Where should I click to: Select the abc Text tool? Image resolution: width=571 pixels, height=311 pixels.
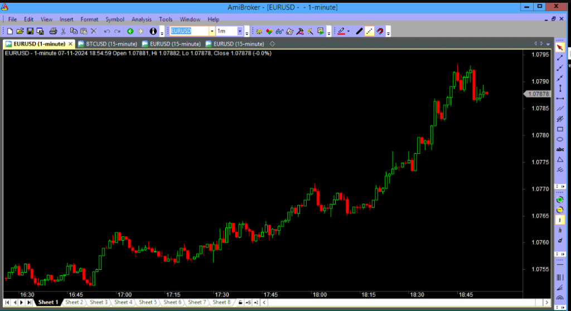(x=560, y=149)
